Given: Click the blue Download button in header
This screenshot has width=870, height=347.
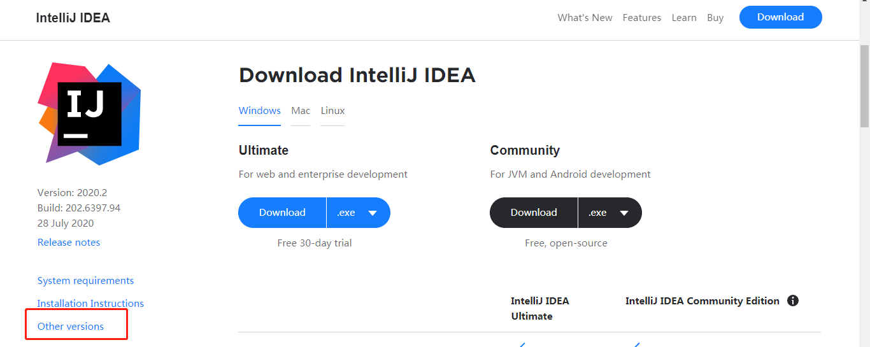Looking at the screenshot, I should 780,17.
